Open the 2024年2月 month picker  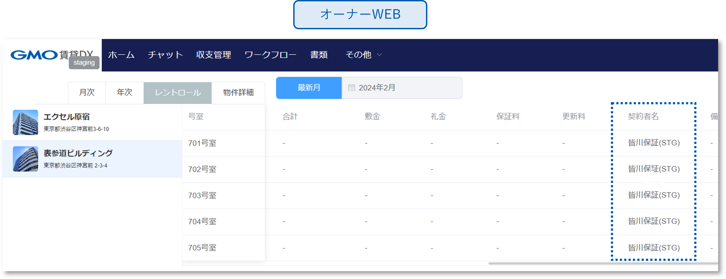tap(401, 88)
